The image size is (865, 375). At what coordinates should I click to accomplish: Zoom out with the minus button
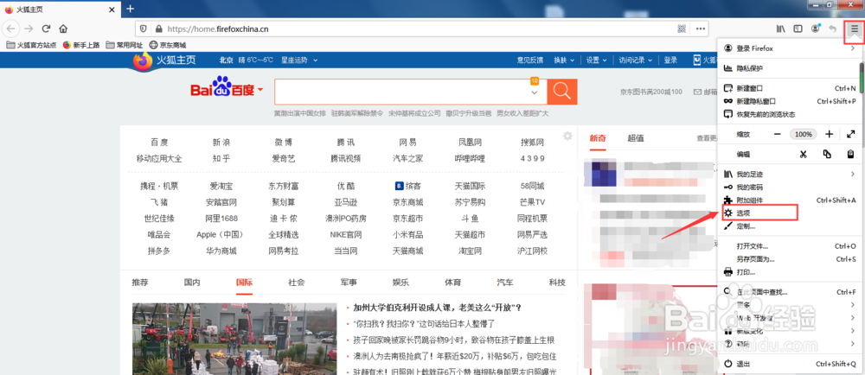pos(778,134)
